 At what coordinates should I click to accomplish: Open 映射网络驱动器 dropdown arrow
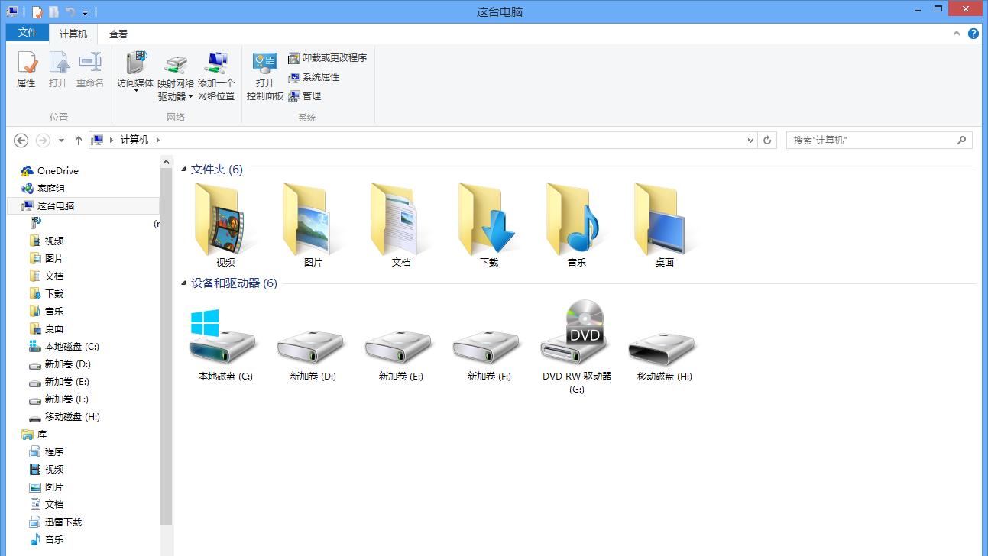[x=190, y=97]
